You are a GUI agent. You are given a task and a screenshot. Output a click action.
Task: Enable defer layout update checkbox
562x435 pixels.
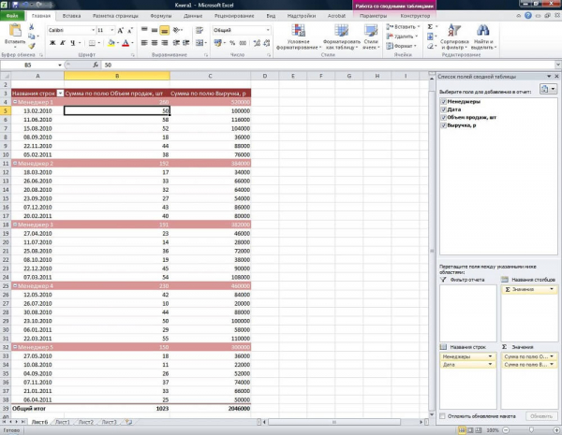443,416
